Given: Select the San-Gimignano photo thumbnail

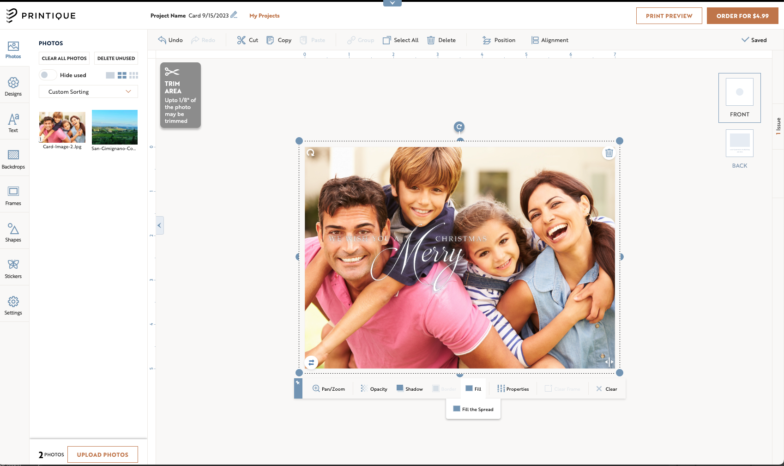Looking at the screenshot, I should click(x=114, y=127).
